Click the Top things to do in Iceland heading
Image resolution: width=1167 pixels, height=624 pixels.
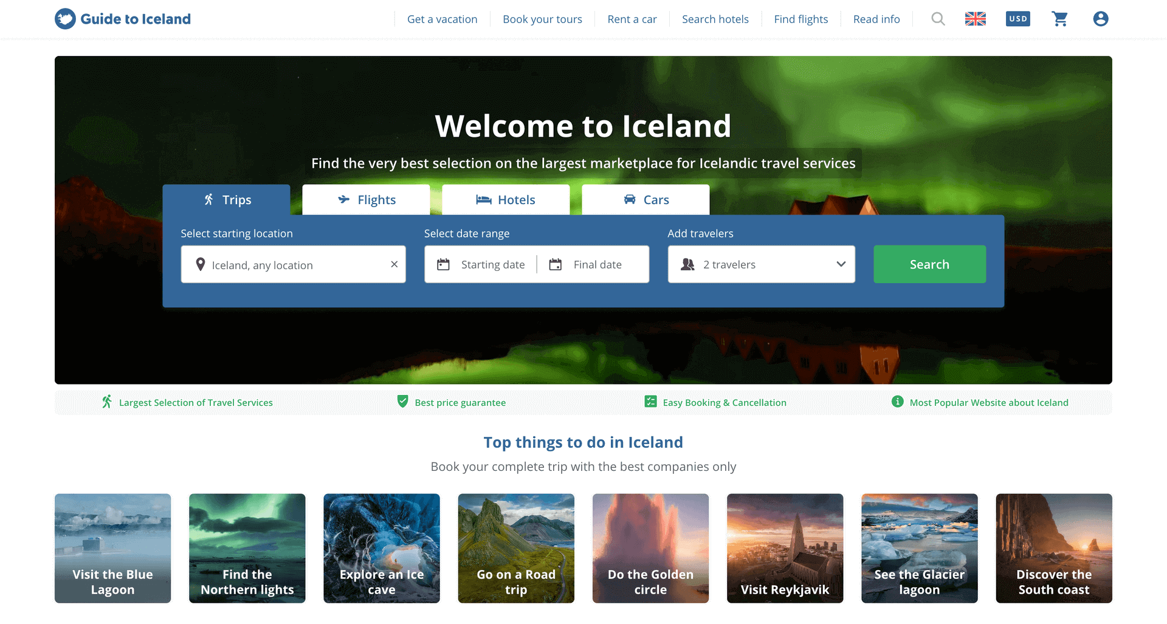[x=583, y=442]
